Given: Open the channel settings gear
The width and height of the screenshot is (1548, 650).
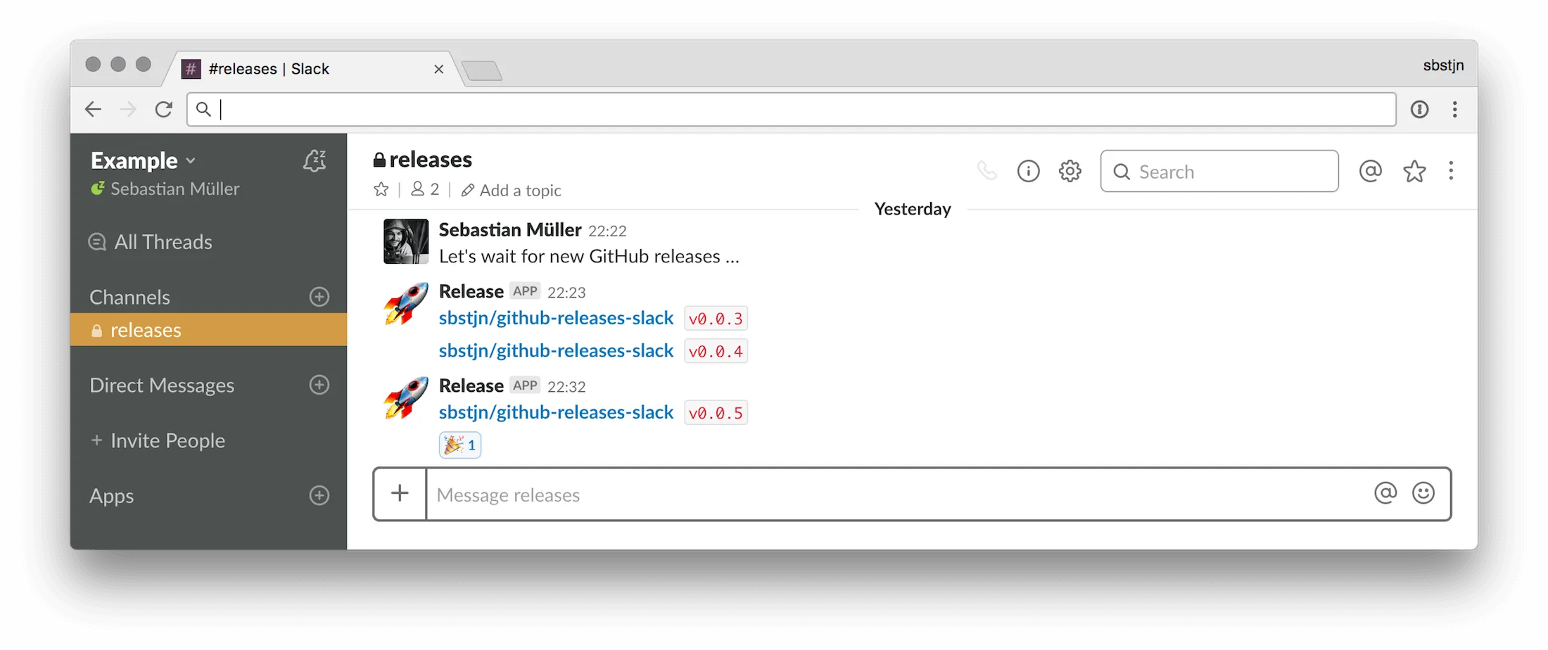Looking at the screenshot, I should click(x=1070, y=171).
